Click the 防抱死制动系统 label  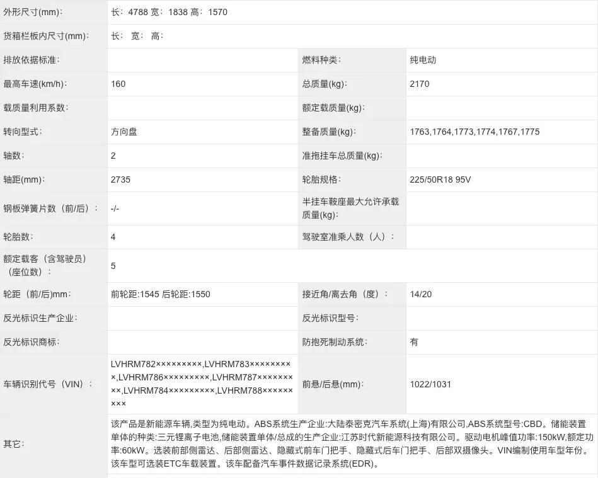[x=335, y=343]
